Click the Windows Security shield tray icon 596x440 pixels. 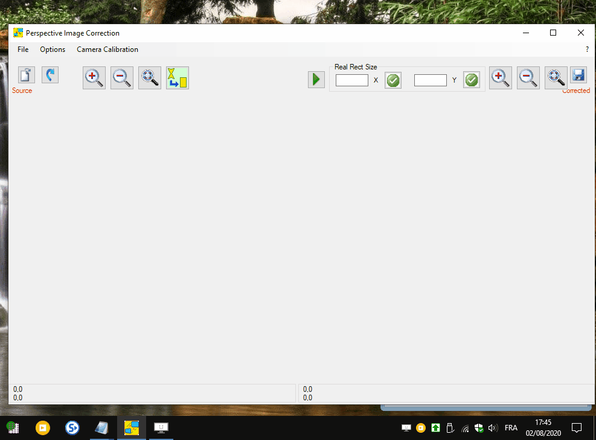(479, 428)
